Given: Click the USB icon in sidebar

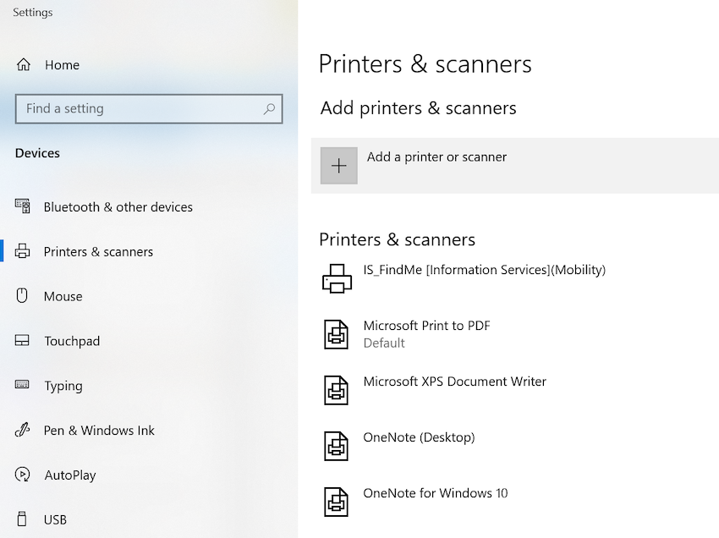Looking at the screenshot, I should point(21,519).
